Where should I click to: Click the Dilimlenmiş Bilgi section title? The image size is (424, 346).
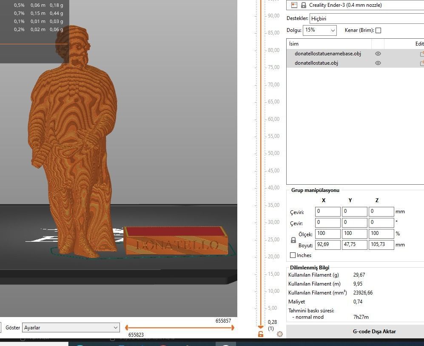tap(310, 268)
